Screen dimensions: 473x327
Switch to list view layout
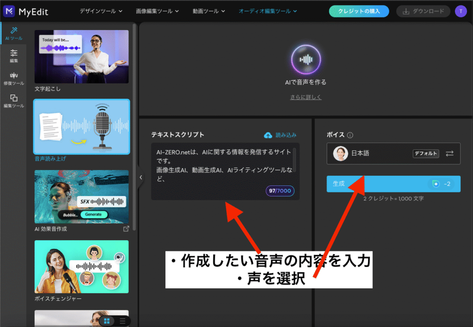pos(122,321)
